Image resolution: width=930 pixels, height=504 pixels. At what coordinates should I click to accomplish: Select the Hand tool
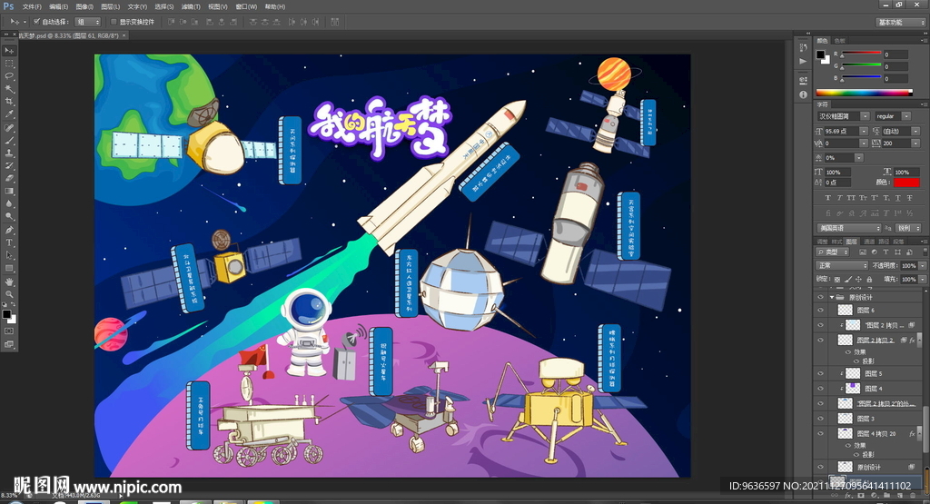9,281
